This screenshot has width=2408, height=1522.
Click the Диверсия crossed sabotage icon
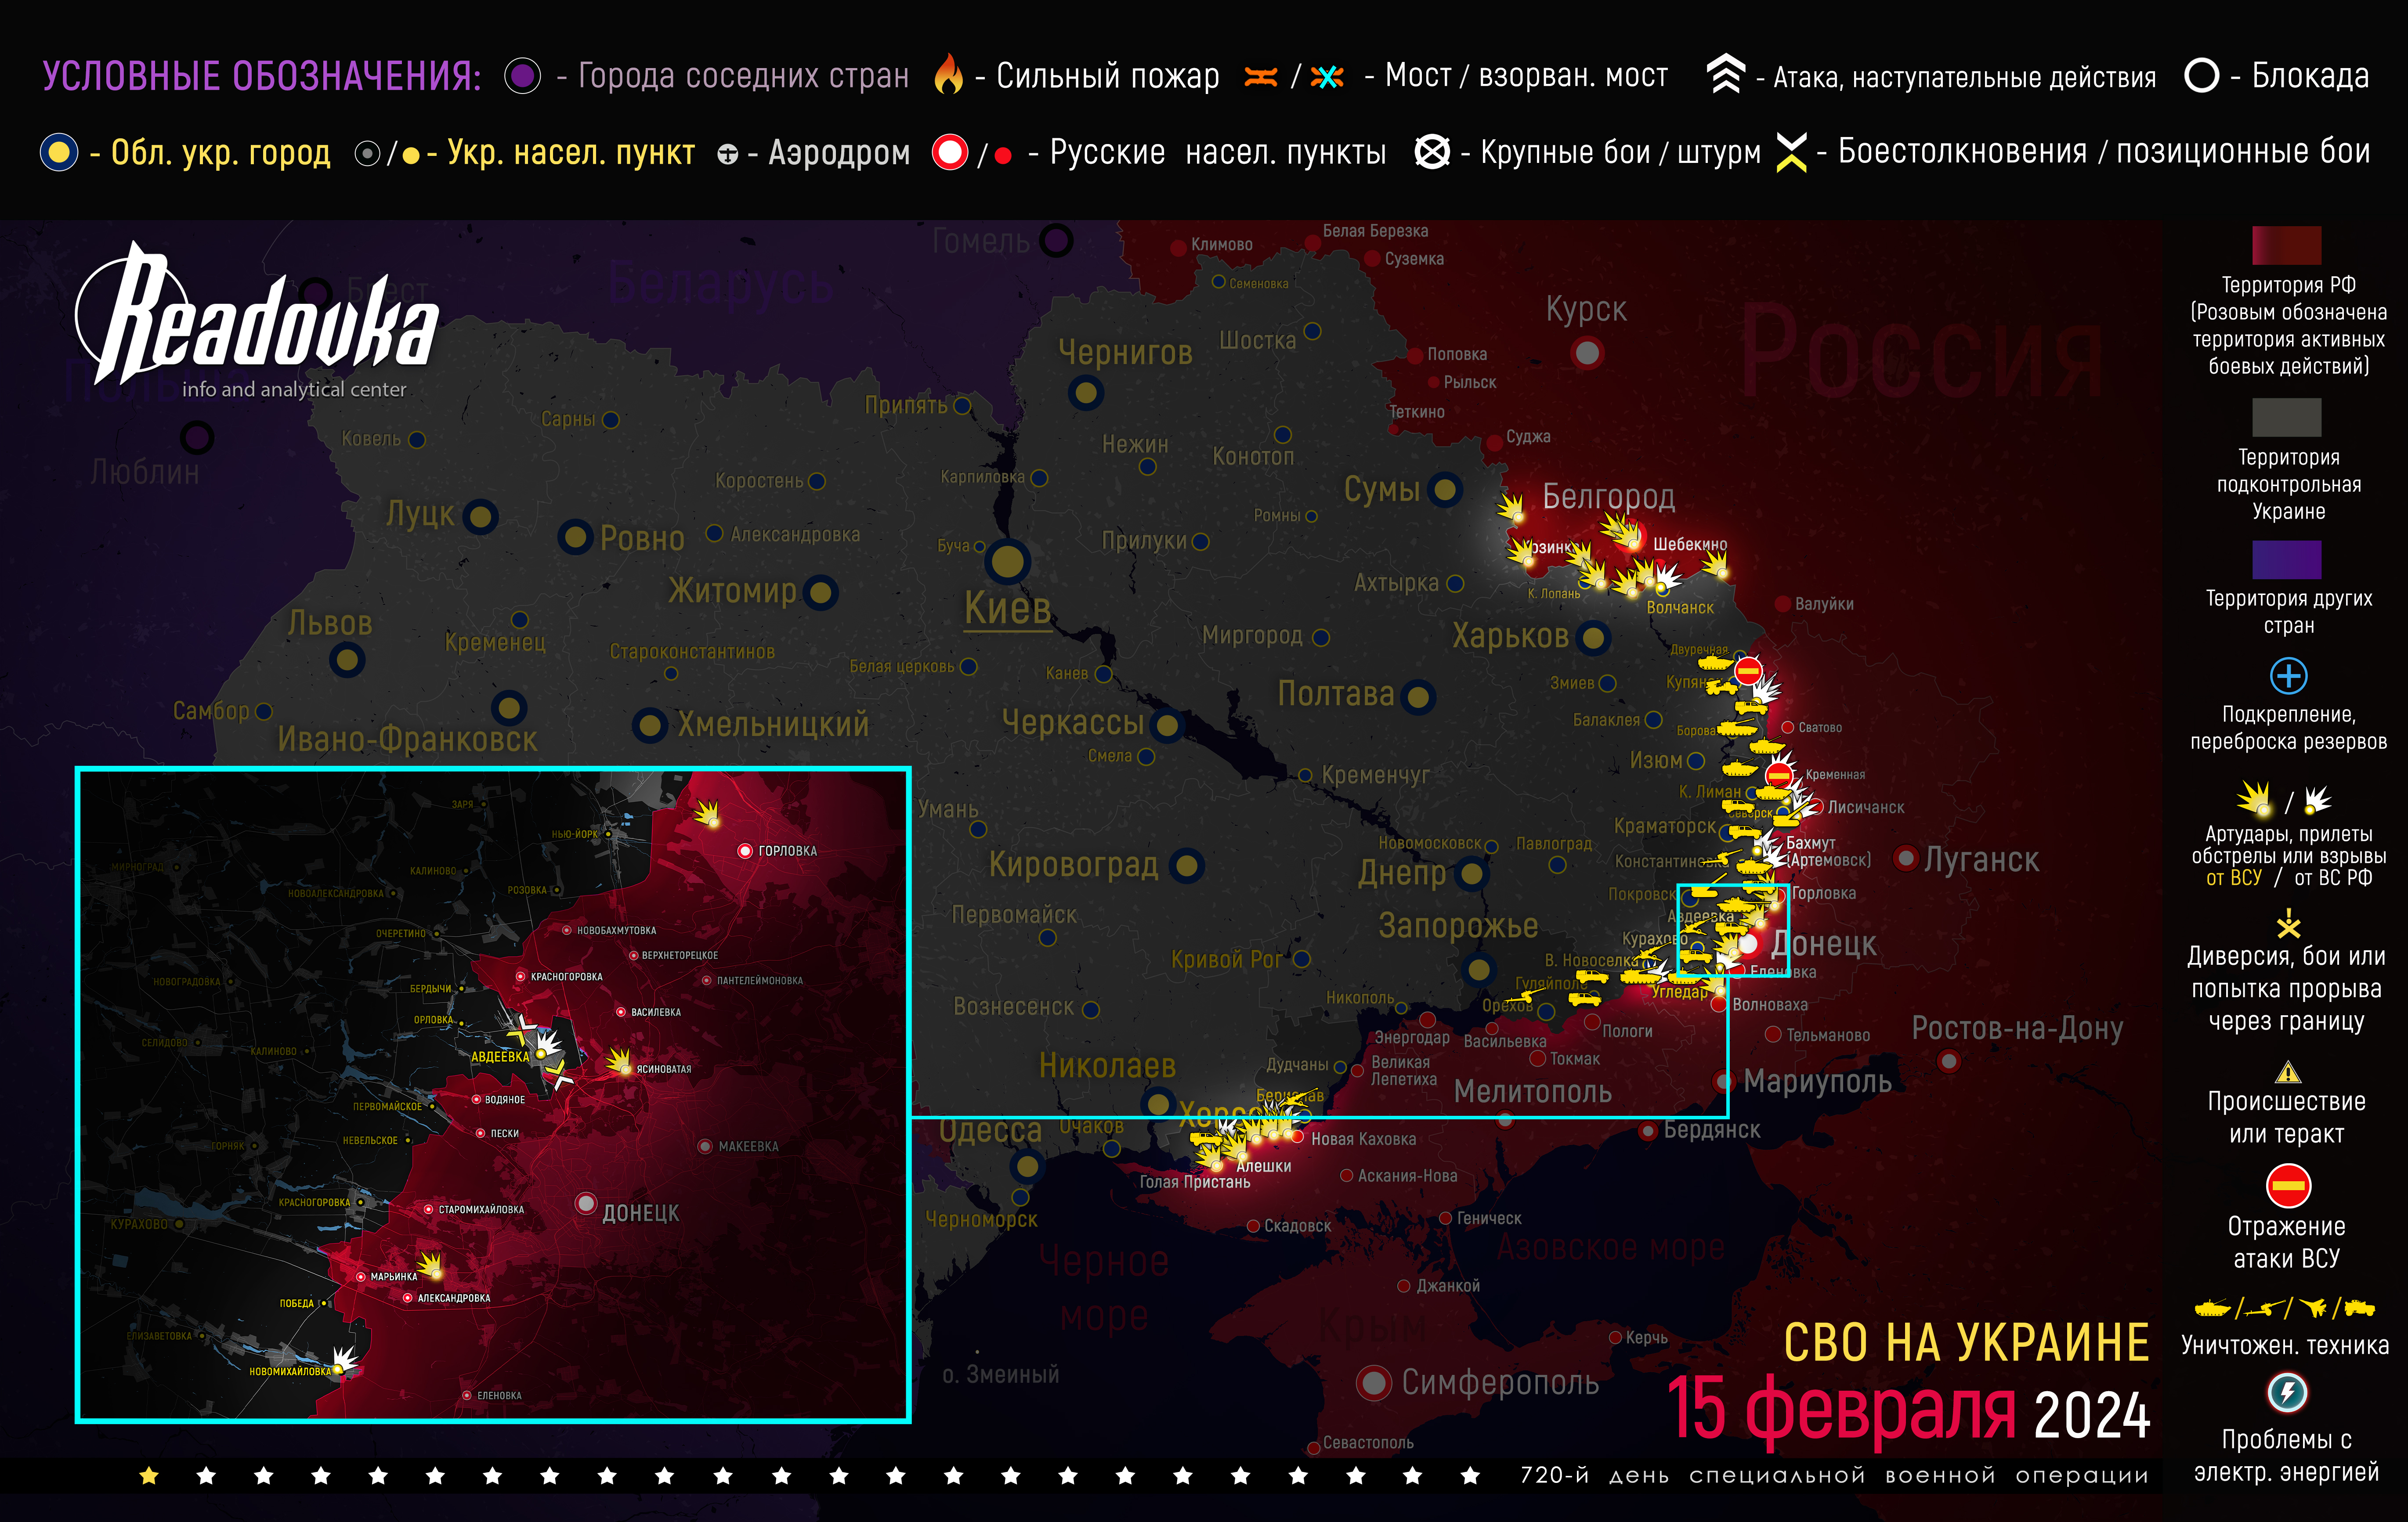pos(2288,923)
